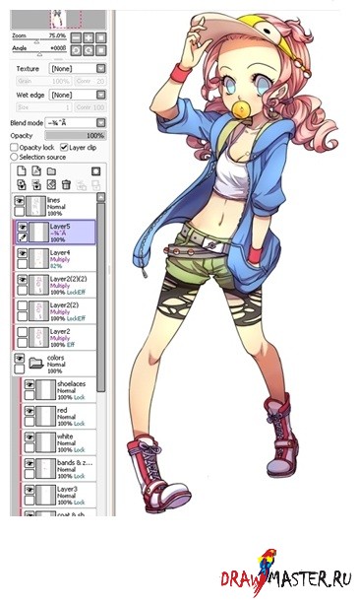Viewport: 359px width, 605px height.
Task: Select the shoelaces layer
Action: coord(58,390)
